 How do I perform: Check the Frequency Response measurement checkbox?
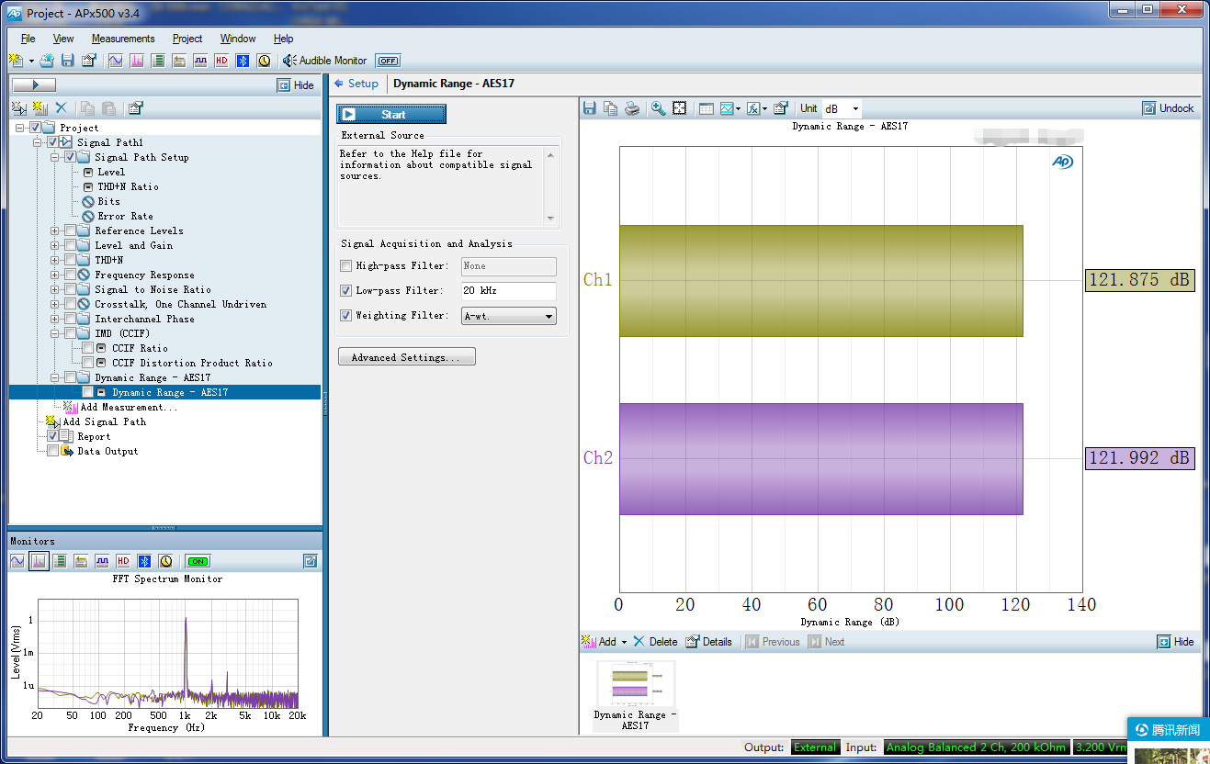(71, 275)
